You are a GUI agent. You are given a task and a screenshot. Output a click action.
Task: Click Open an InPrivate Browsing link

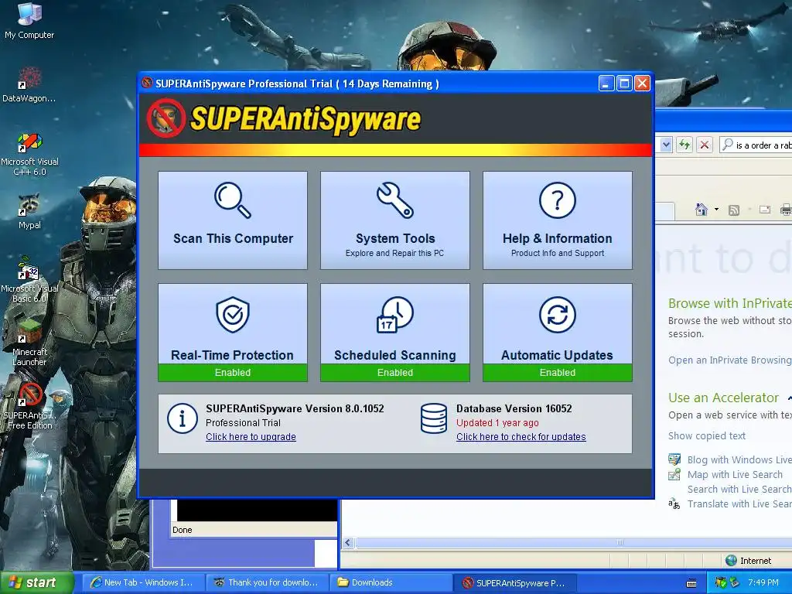pyautogui.click(x=730, y=360)
